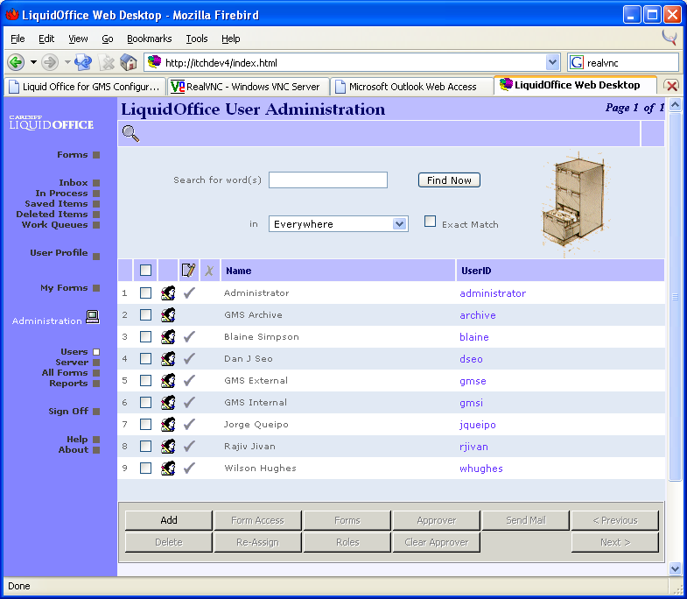Tick the checkbox for Dan J Seo
Screen dimensions: 687x599
[x=146, y=359]
